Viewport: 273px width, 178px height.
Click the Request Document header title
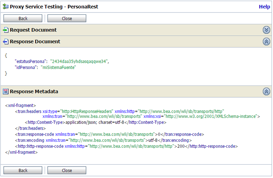33,30
